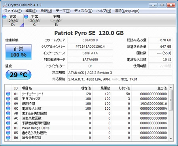
Task: Click the CrystalDiskInfo title bar icon
Action: (x=5, y=5)
